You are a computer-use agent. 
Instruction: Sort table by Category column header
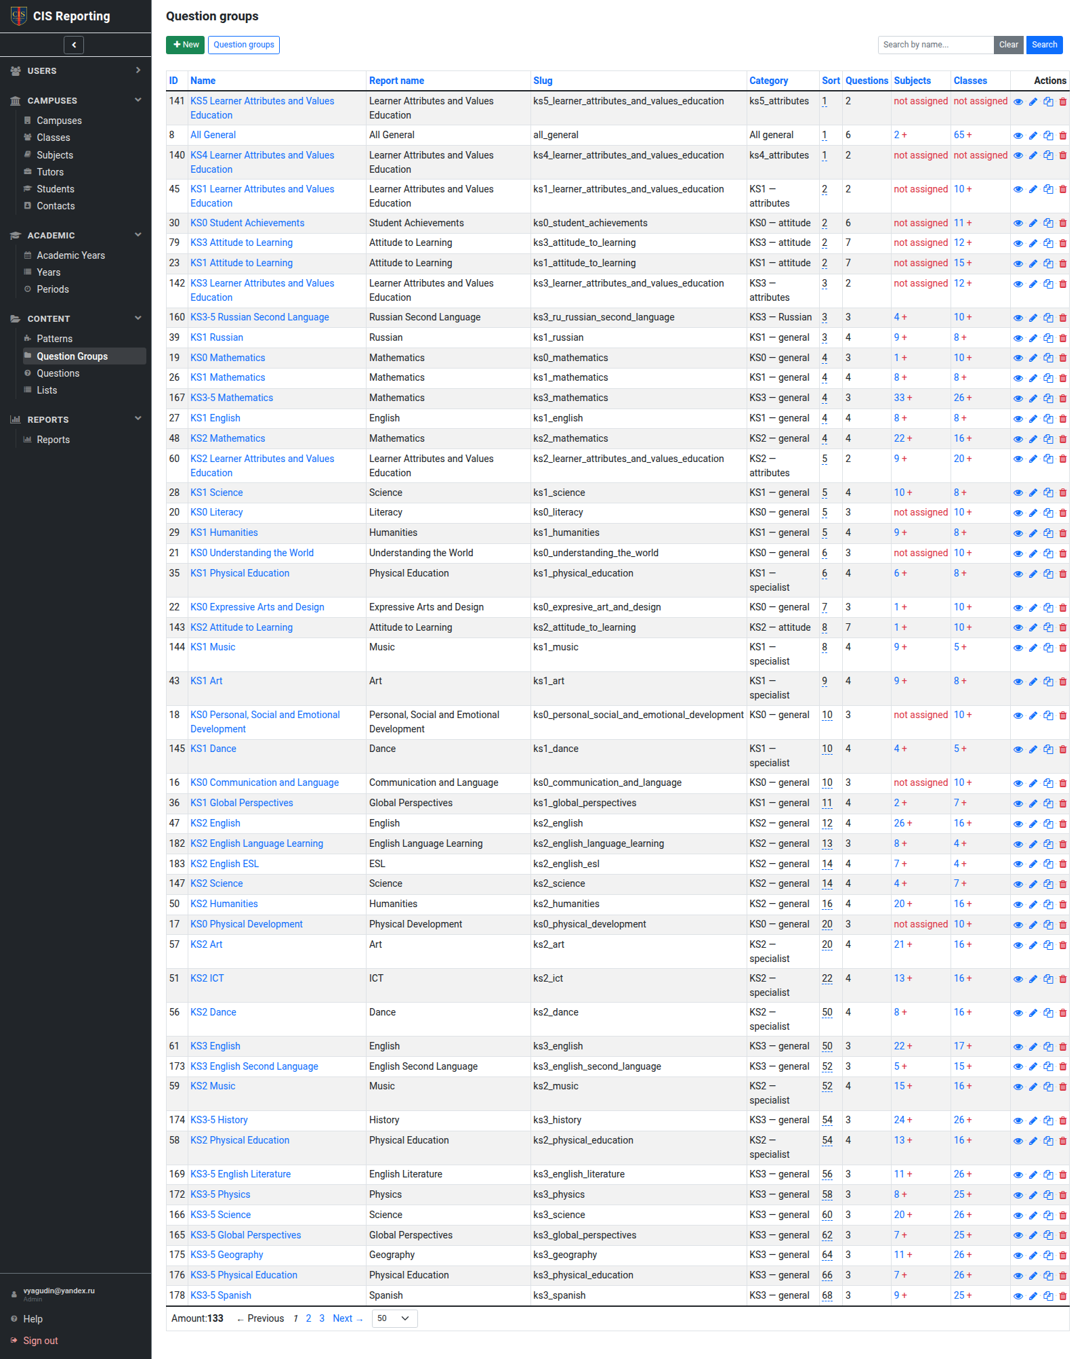[x=768, y=81]
